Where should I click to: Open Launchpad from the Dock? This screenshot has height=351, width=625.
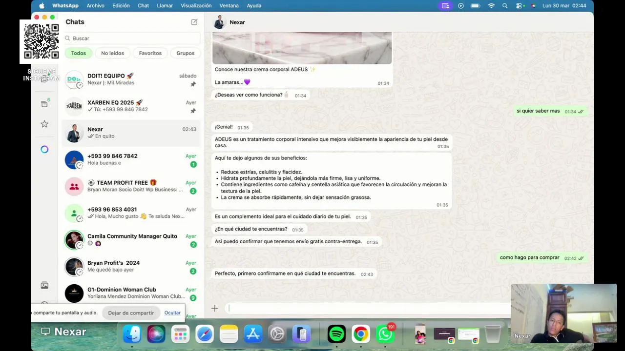[180, 334]
